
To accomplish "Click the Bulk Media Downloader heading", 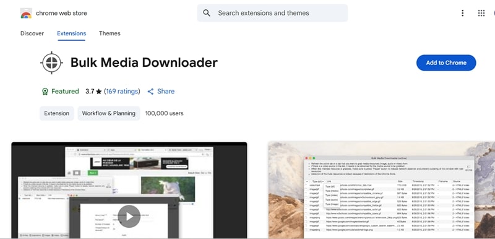I will pyautogui.click(x=144, y=63).
